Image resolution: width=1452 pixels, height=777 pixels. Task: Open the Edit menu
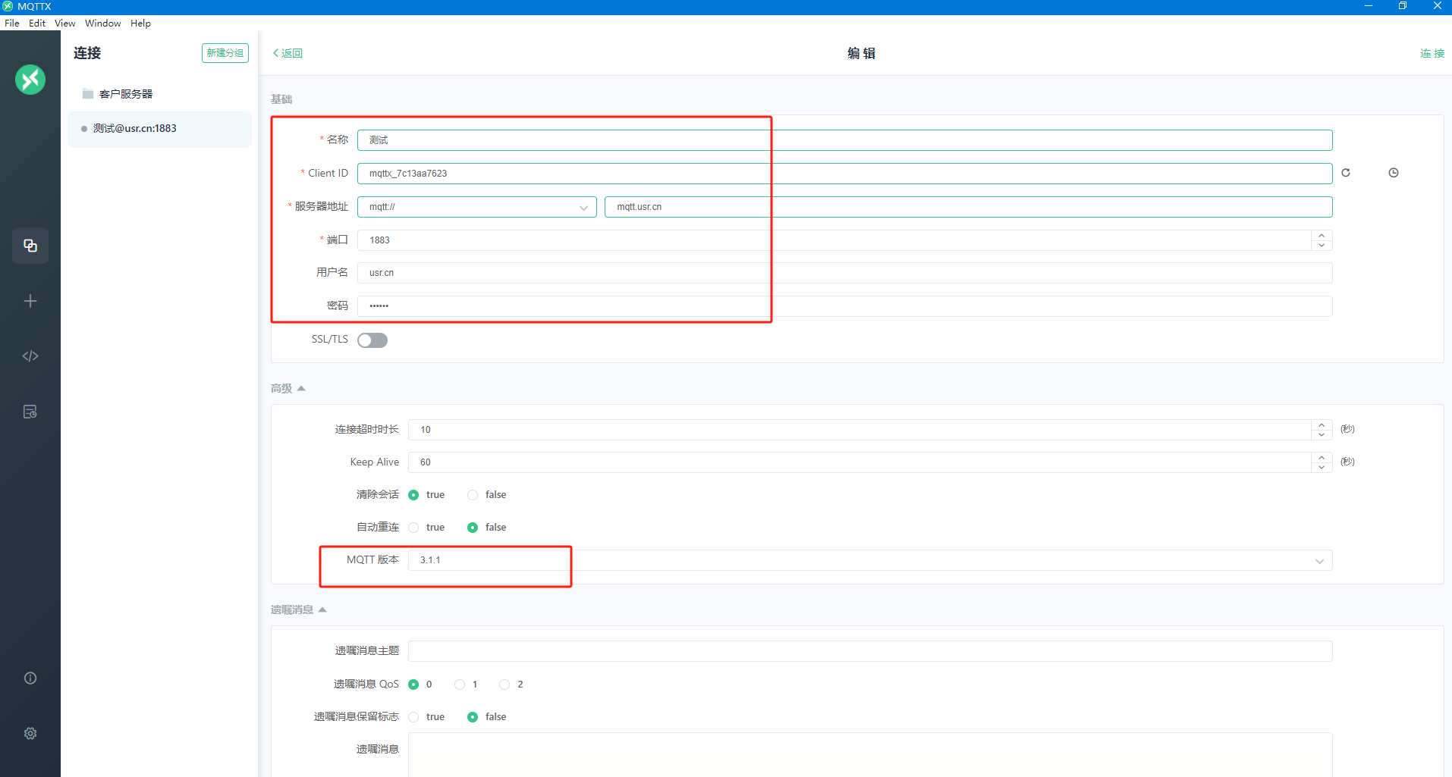[37, 23]
